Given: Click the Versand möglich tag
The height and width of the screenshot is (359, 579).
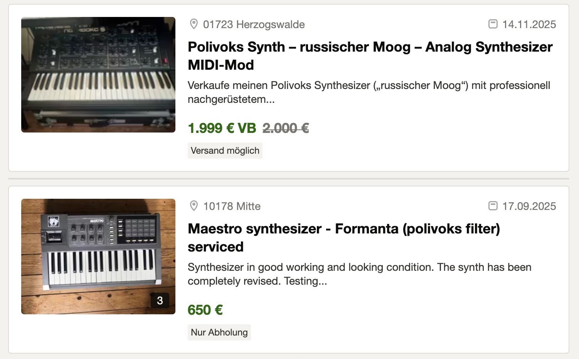Looking at the screenshot, I should point(225,151).
